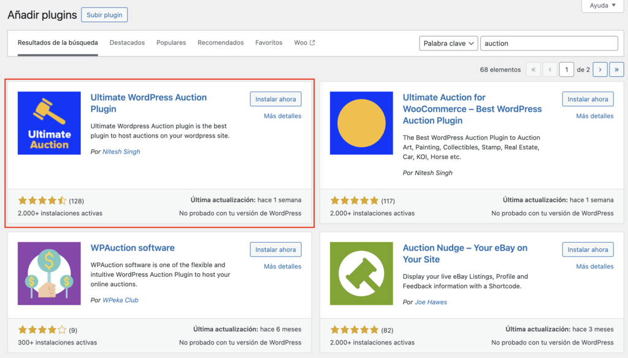Open the Populares tab

[171, 42]
